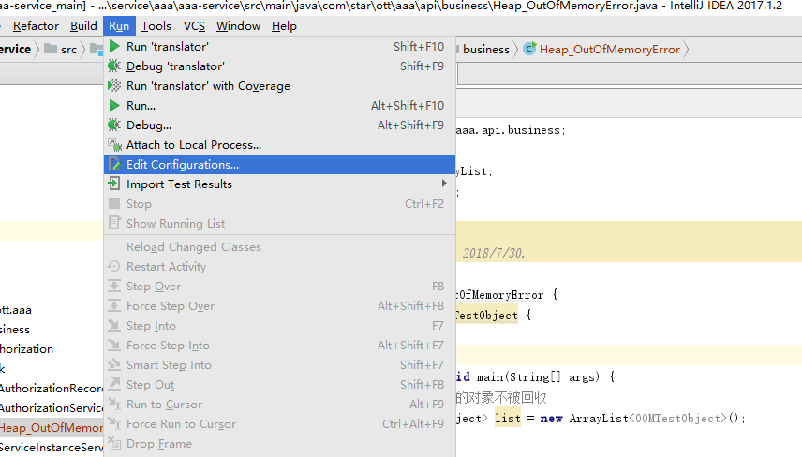The height and width of the screenshot is (457, 802).
Task: Click the src folder icon in breadcrumb
Action: coord(51,49)
